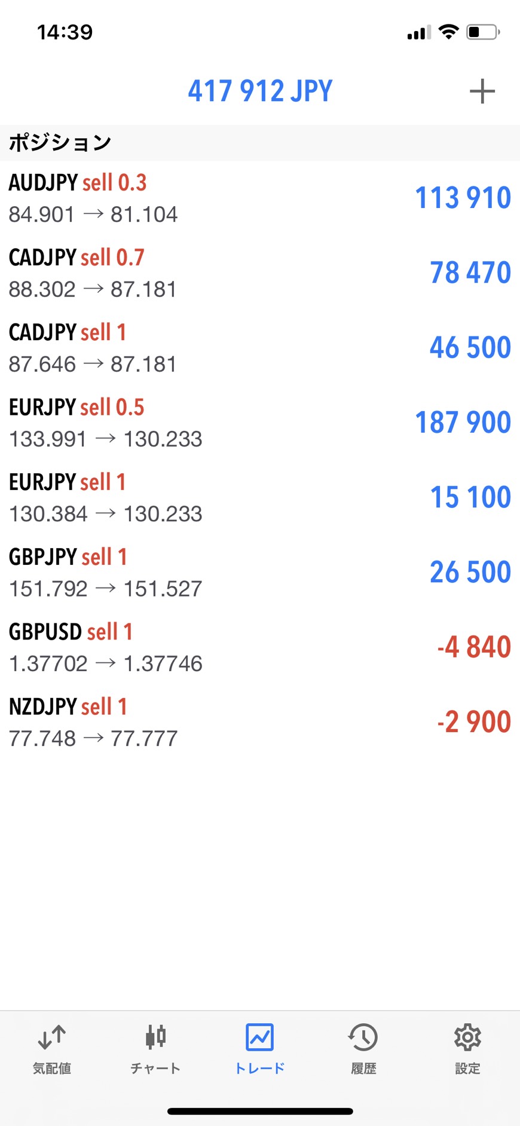Open the candlestick chart icon
This screenshot has width=520, height=1126.
point(155,1037)
